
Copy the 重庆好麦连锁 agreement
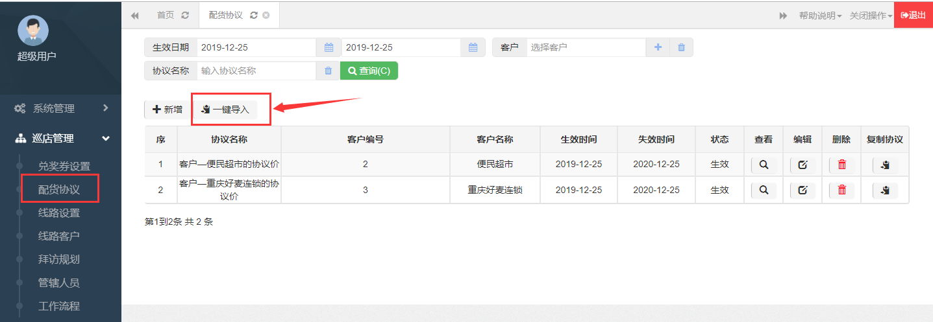point(884,190)
